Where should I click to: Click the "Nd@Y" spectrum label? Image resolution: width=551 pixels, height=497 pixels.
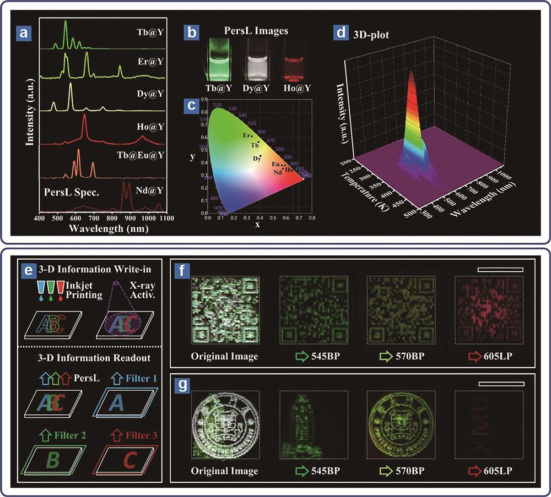pos(150,190)
